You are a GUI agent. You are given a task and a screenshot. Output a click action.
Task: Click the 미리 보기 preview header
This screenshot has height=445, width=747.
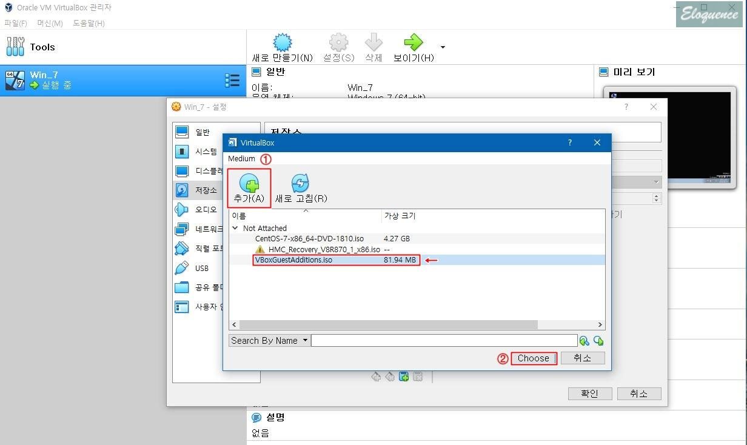coord(627,72)
